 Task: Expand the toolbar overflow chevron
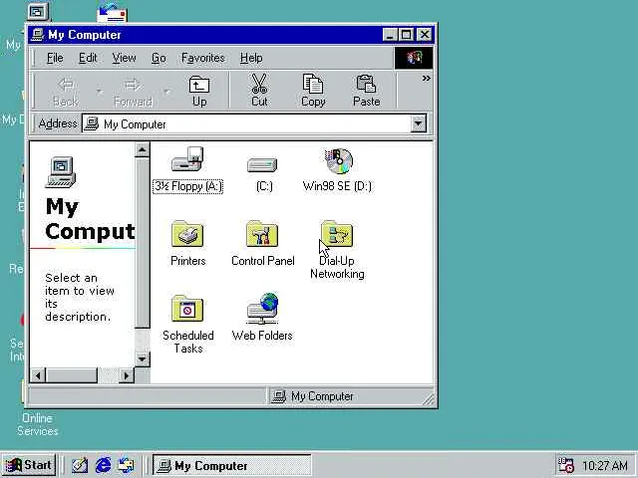(x=426, y=78)
